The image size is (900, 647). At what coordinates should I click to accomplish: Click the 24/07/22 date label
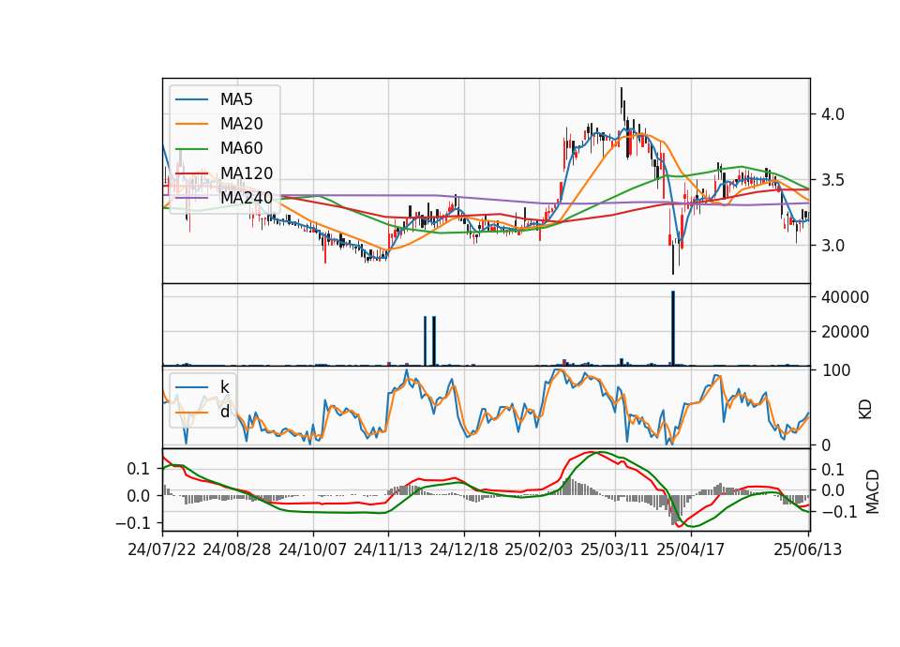(162, 549)
